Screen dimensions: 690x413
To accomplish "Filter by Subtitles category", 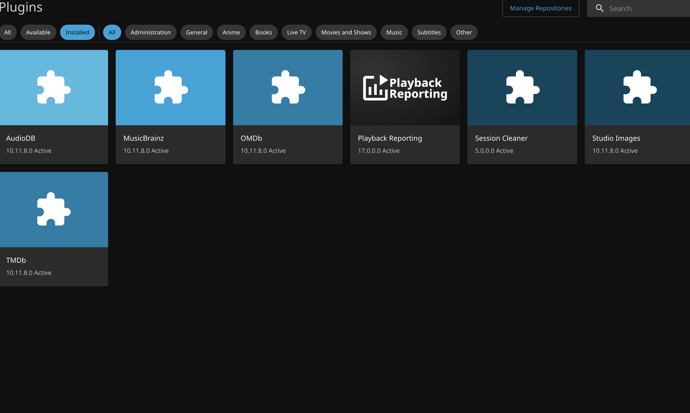I will (429, 32).
